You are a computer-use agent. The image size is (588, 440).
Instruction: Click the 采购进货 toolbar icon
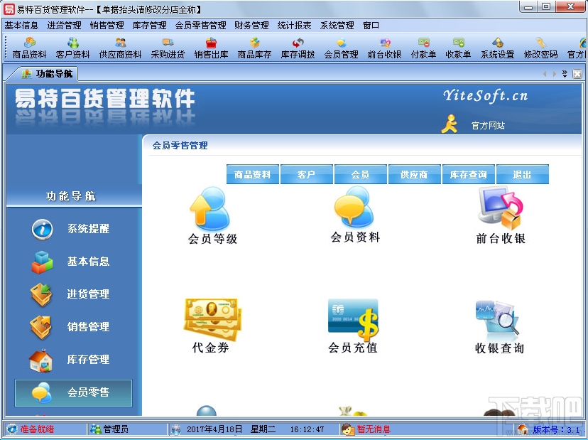(x=168, y=50)
